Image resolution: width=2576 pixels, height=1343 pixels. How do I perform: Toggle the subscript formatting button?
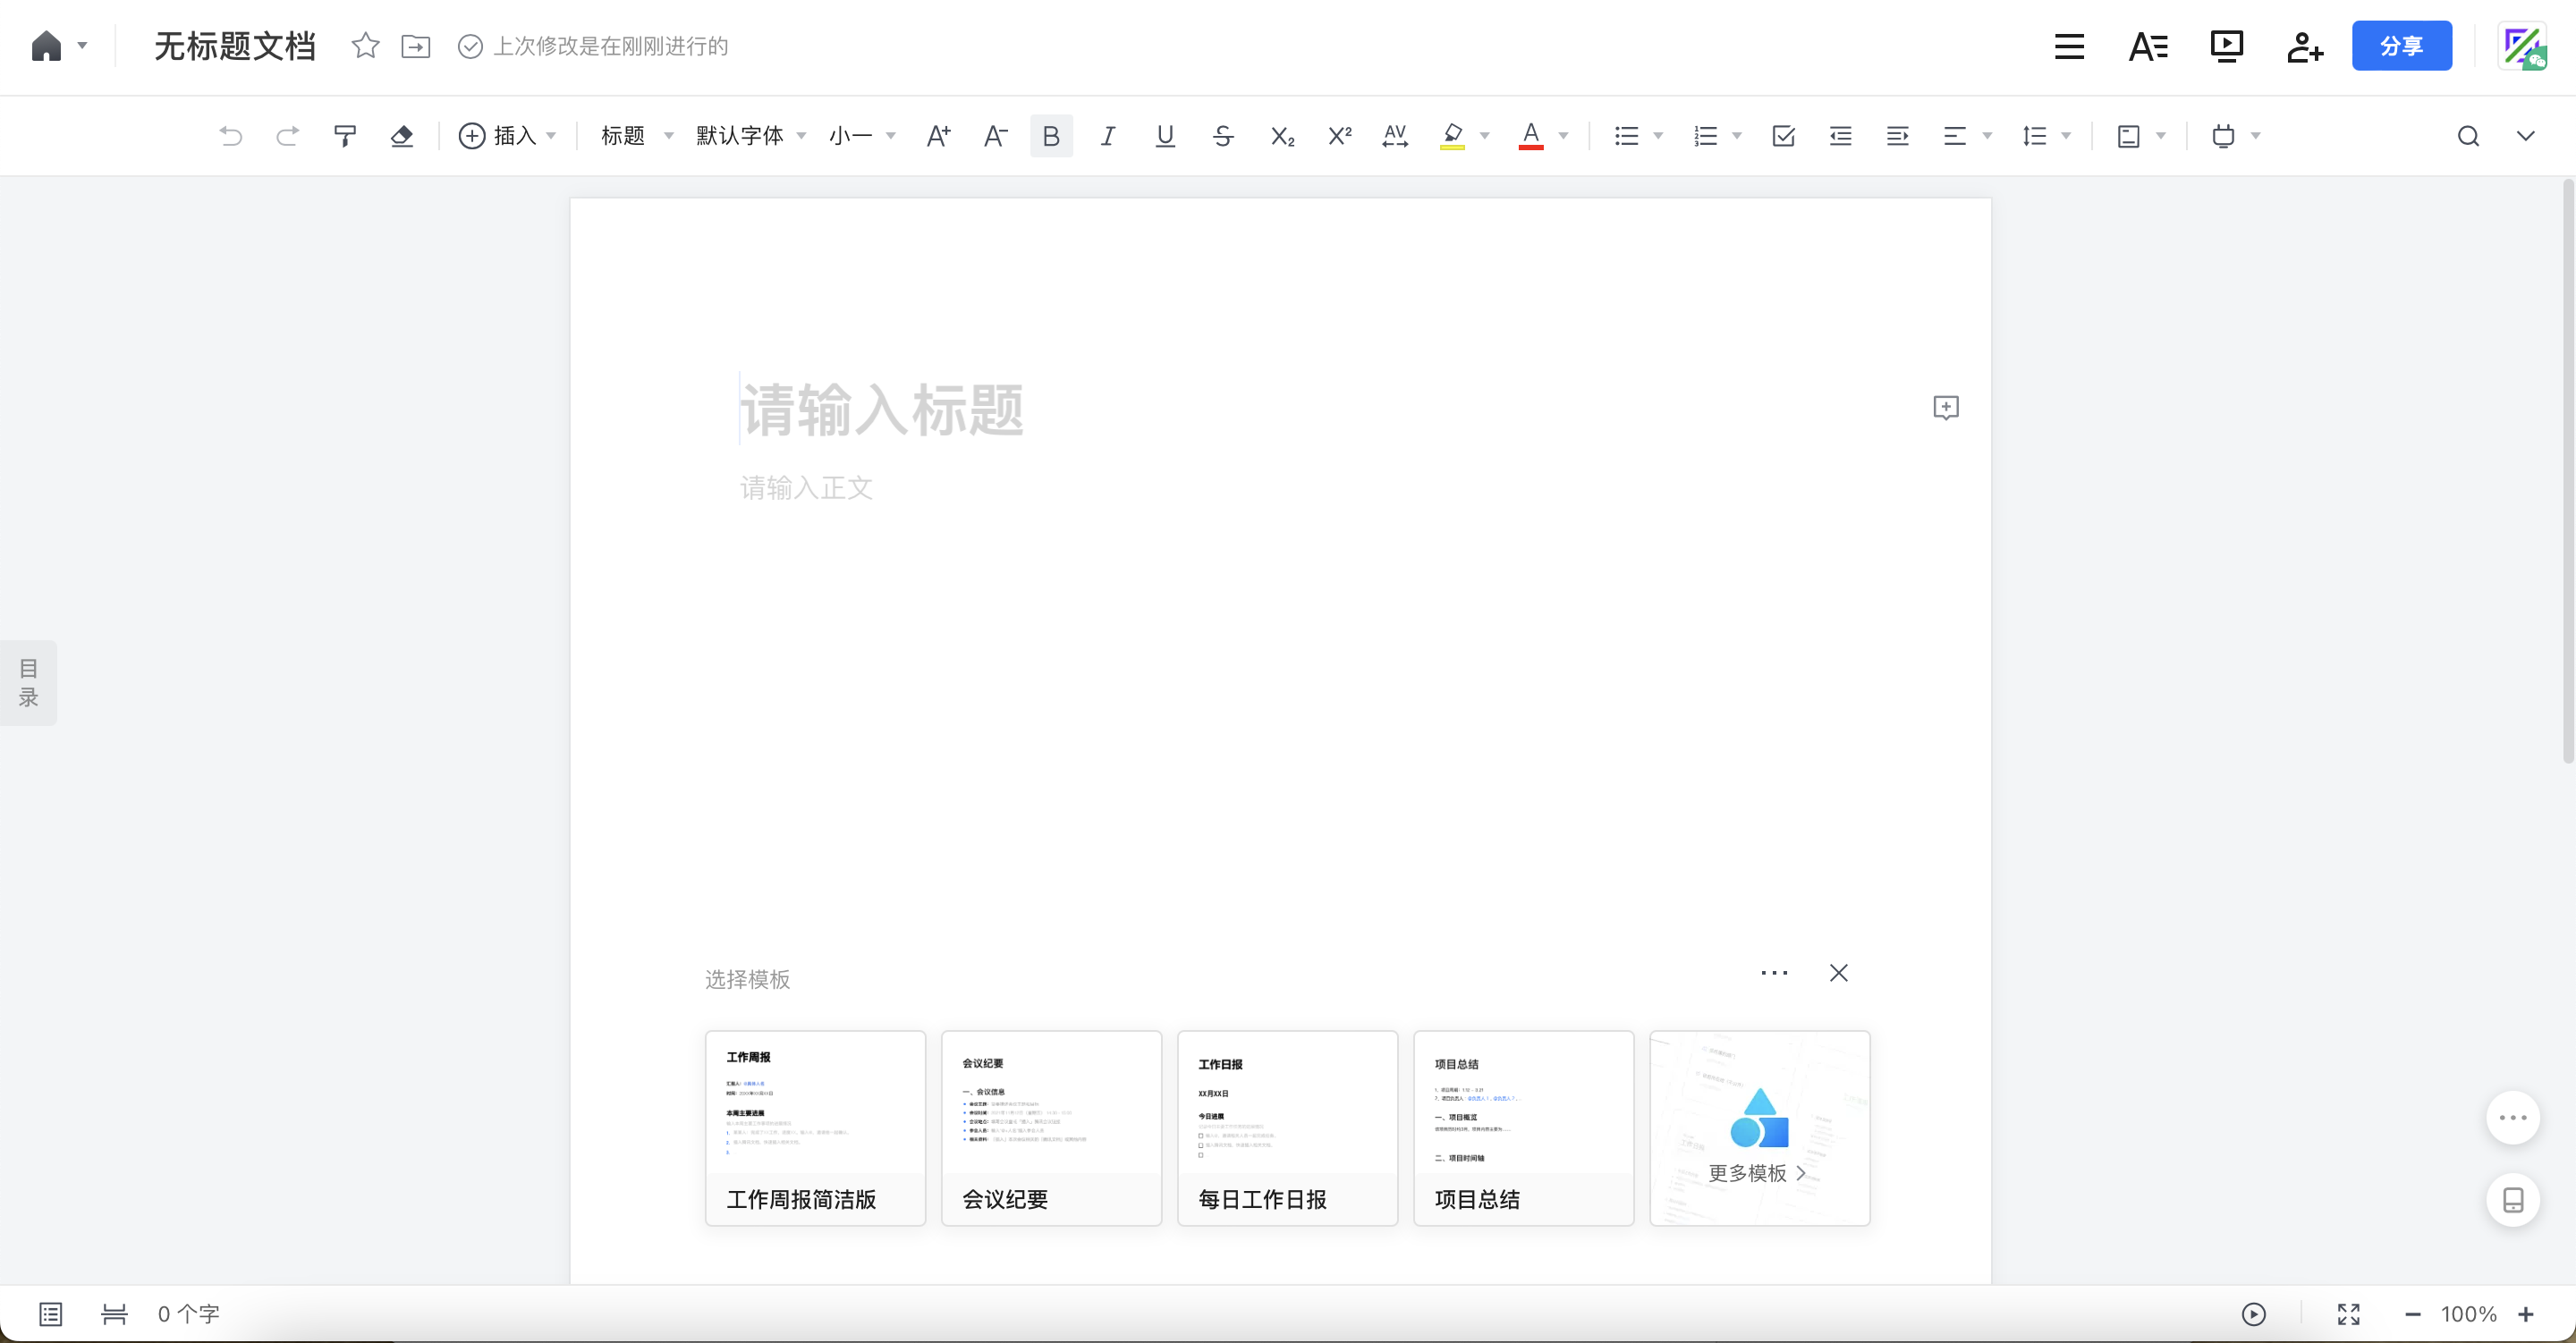tap(1281, 136)
